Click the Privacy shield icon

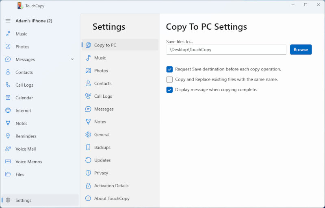88,173
